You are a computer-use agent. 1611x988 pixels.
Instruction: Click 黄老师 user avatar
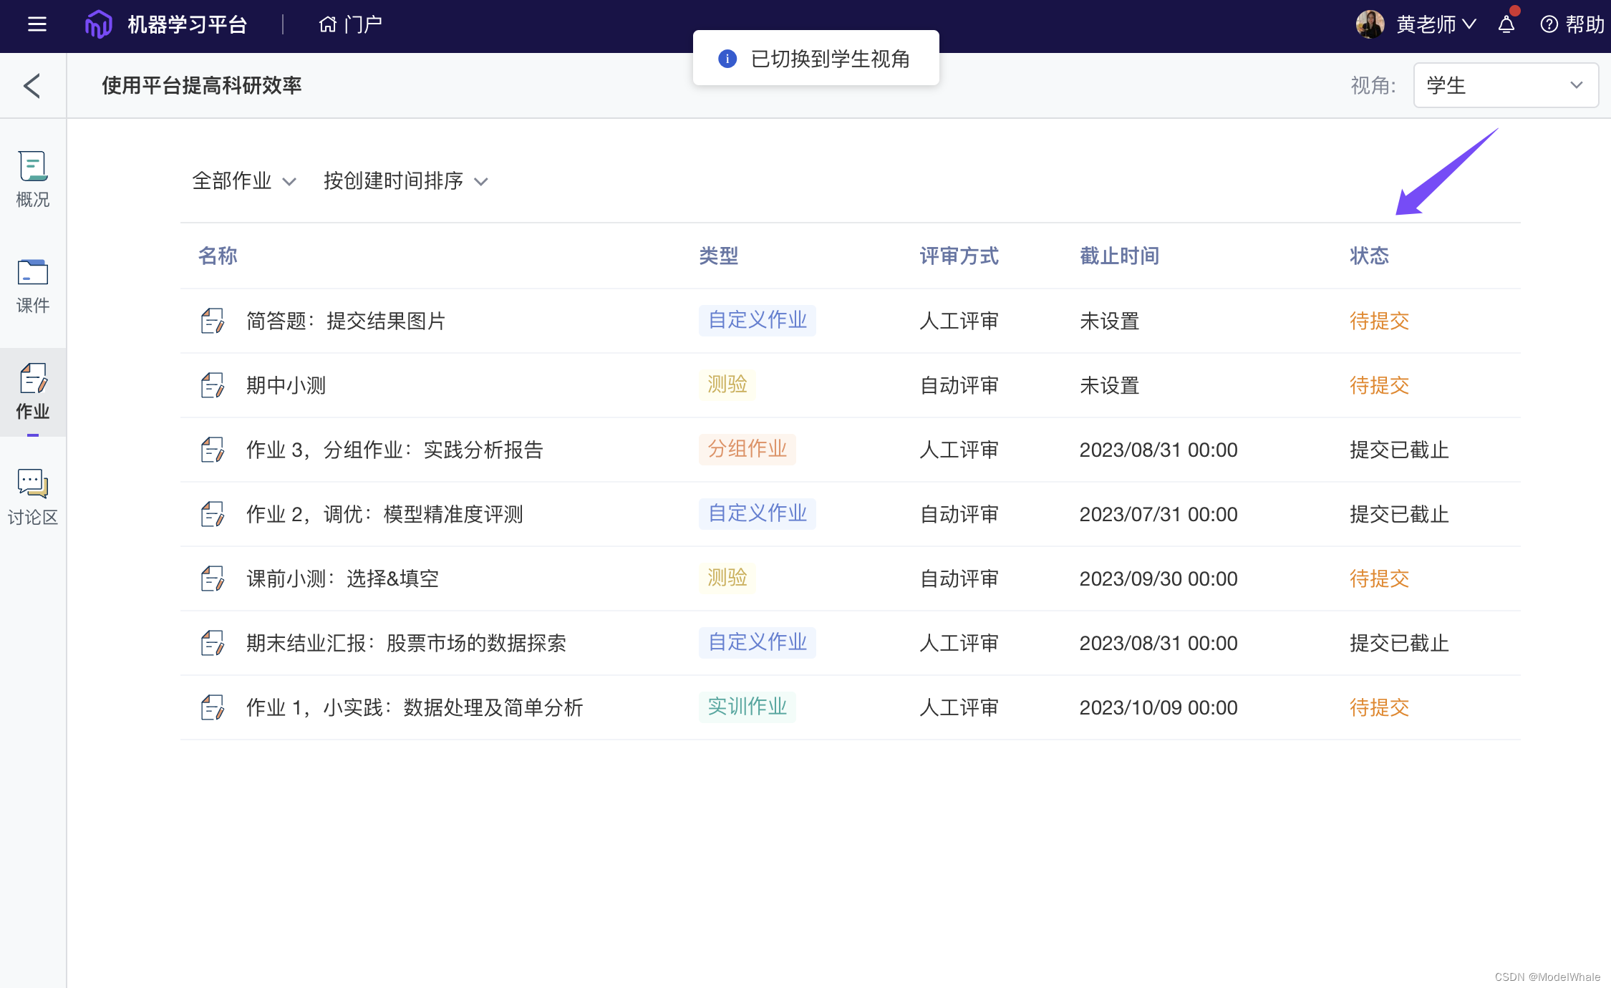pos(1370,24)
